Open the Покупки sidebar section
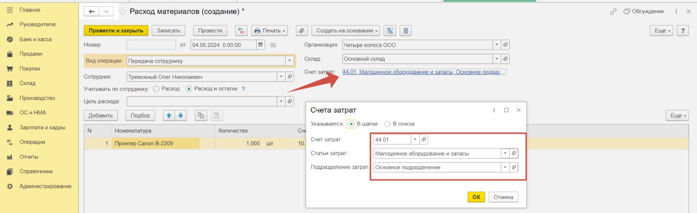 click(x=30, y=69)
